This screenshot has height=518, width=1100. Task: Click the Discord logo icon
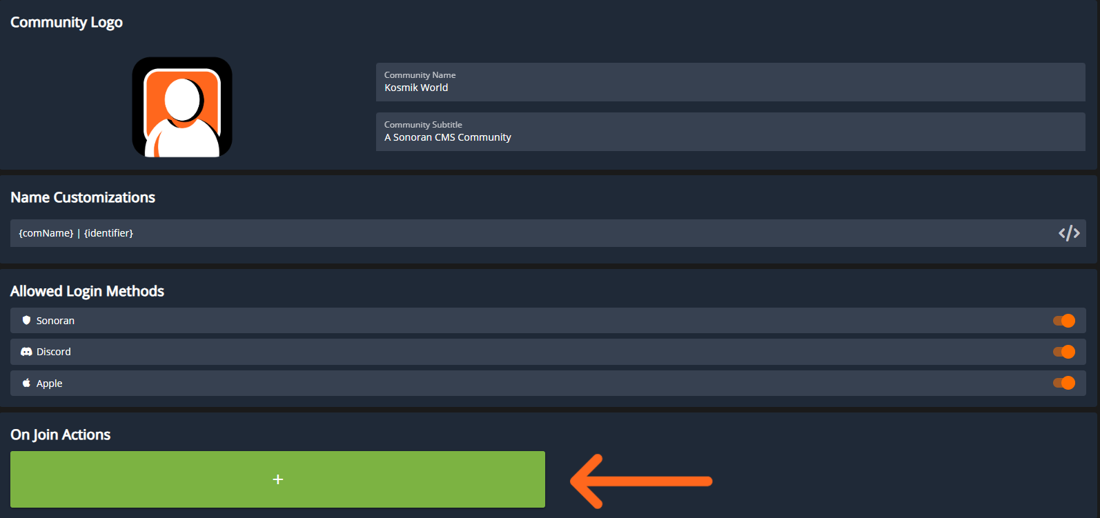[26, 352]
